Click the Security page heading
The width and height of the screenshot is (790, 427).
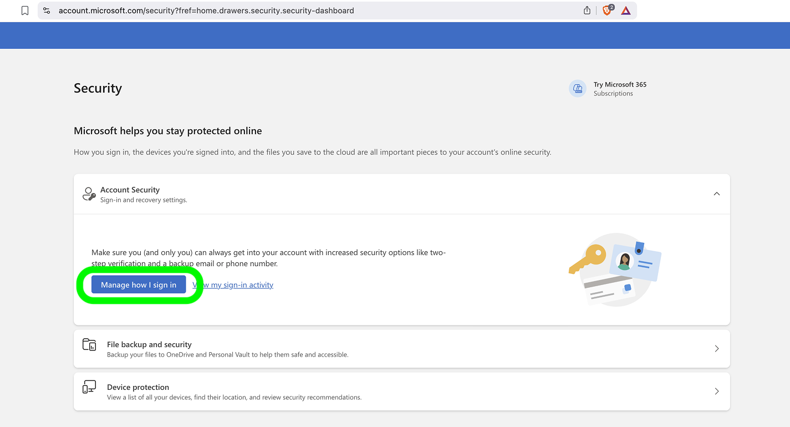point(98,88)
